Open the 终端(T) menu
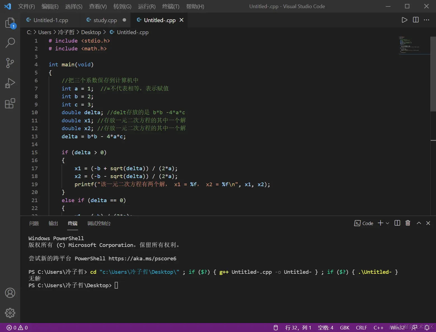This screenshot has height=332, width=436. click(x=170, y=6)
